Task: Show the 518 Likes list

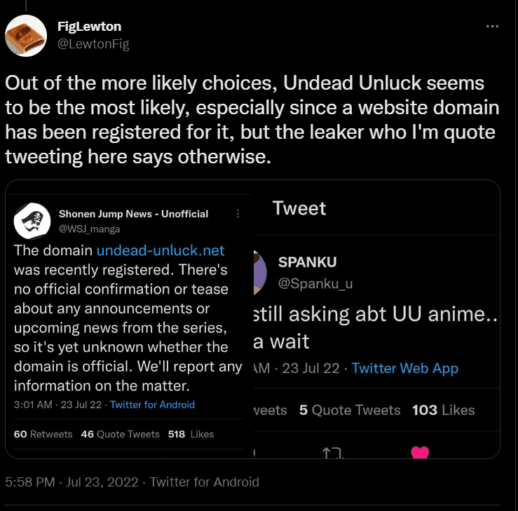Action: [191, 434]
